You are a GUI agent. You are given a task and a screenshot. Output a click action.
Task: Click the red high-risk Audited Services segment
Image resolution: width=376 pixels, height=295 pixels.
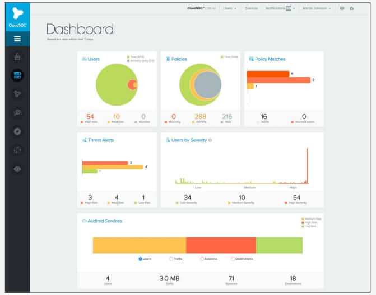pyautogui.click(x=221, y=245)
